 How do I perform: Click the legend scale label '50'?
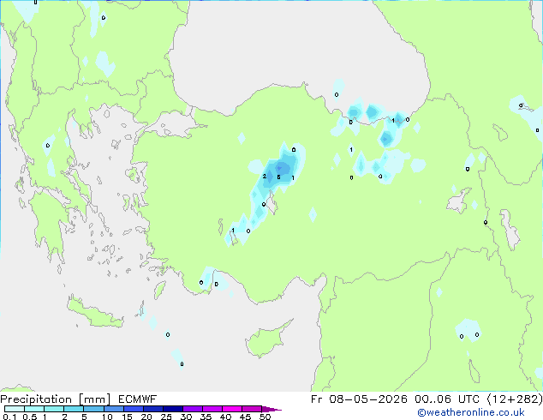[266, 417]
